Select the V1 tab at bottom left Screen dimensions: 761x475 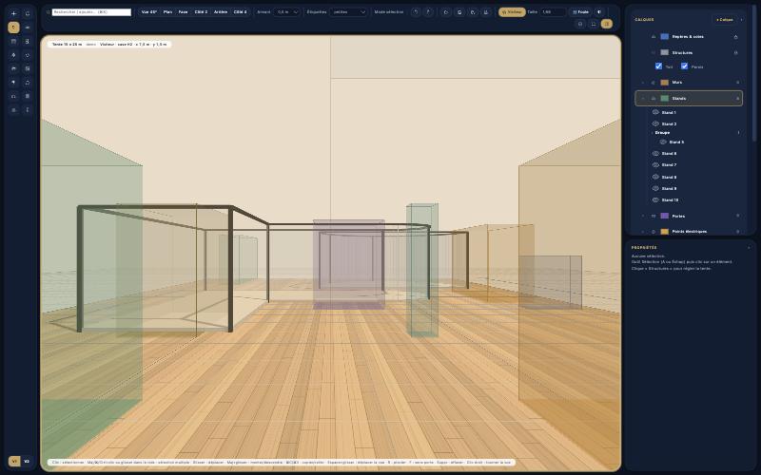pos(14,461)
